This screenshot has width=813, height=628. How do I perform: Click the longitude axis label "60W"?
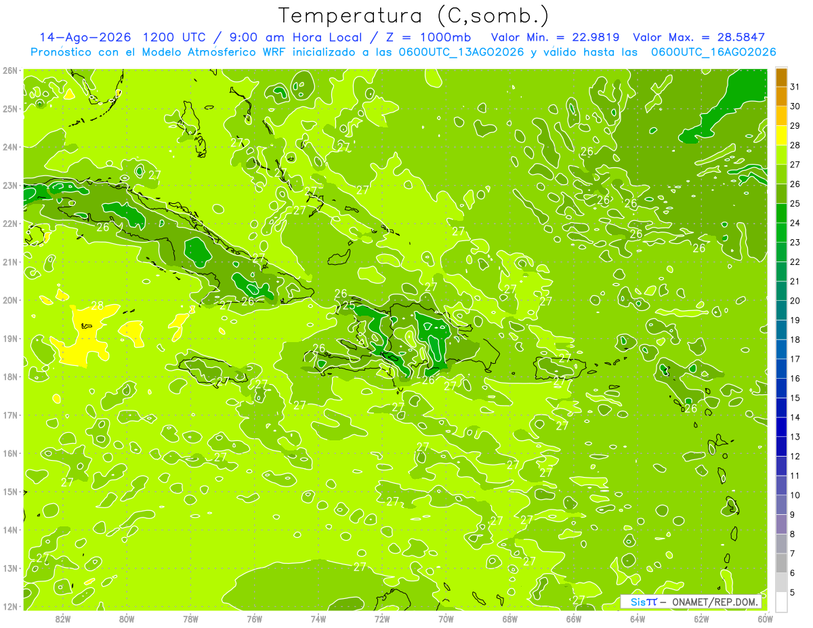point(765,619)
